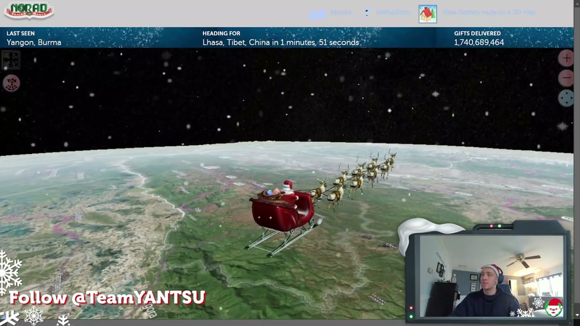Viewport: 580px width, 326px height.
Task: Click the question mark icon beside Instructions
Action: click(x=367, y=13)
